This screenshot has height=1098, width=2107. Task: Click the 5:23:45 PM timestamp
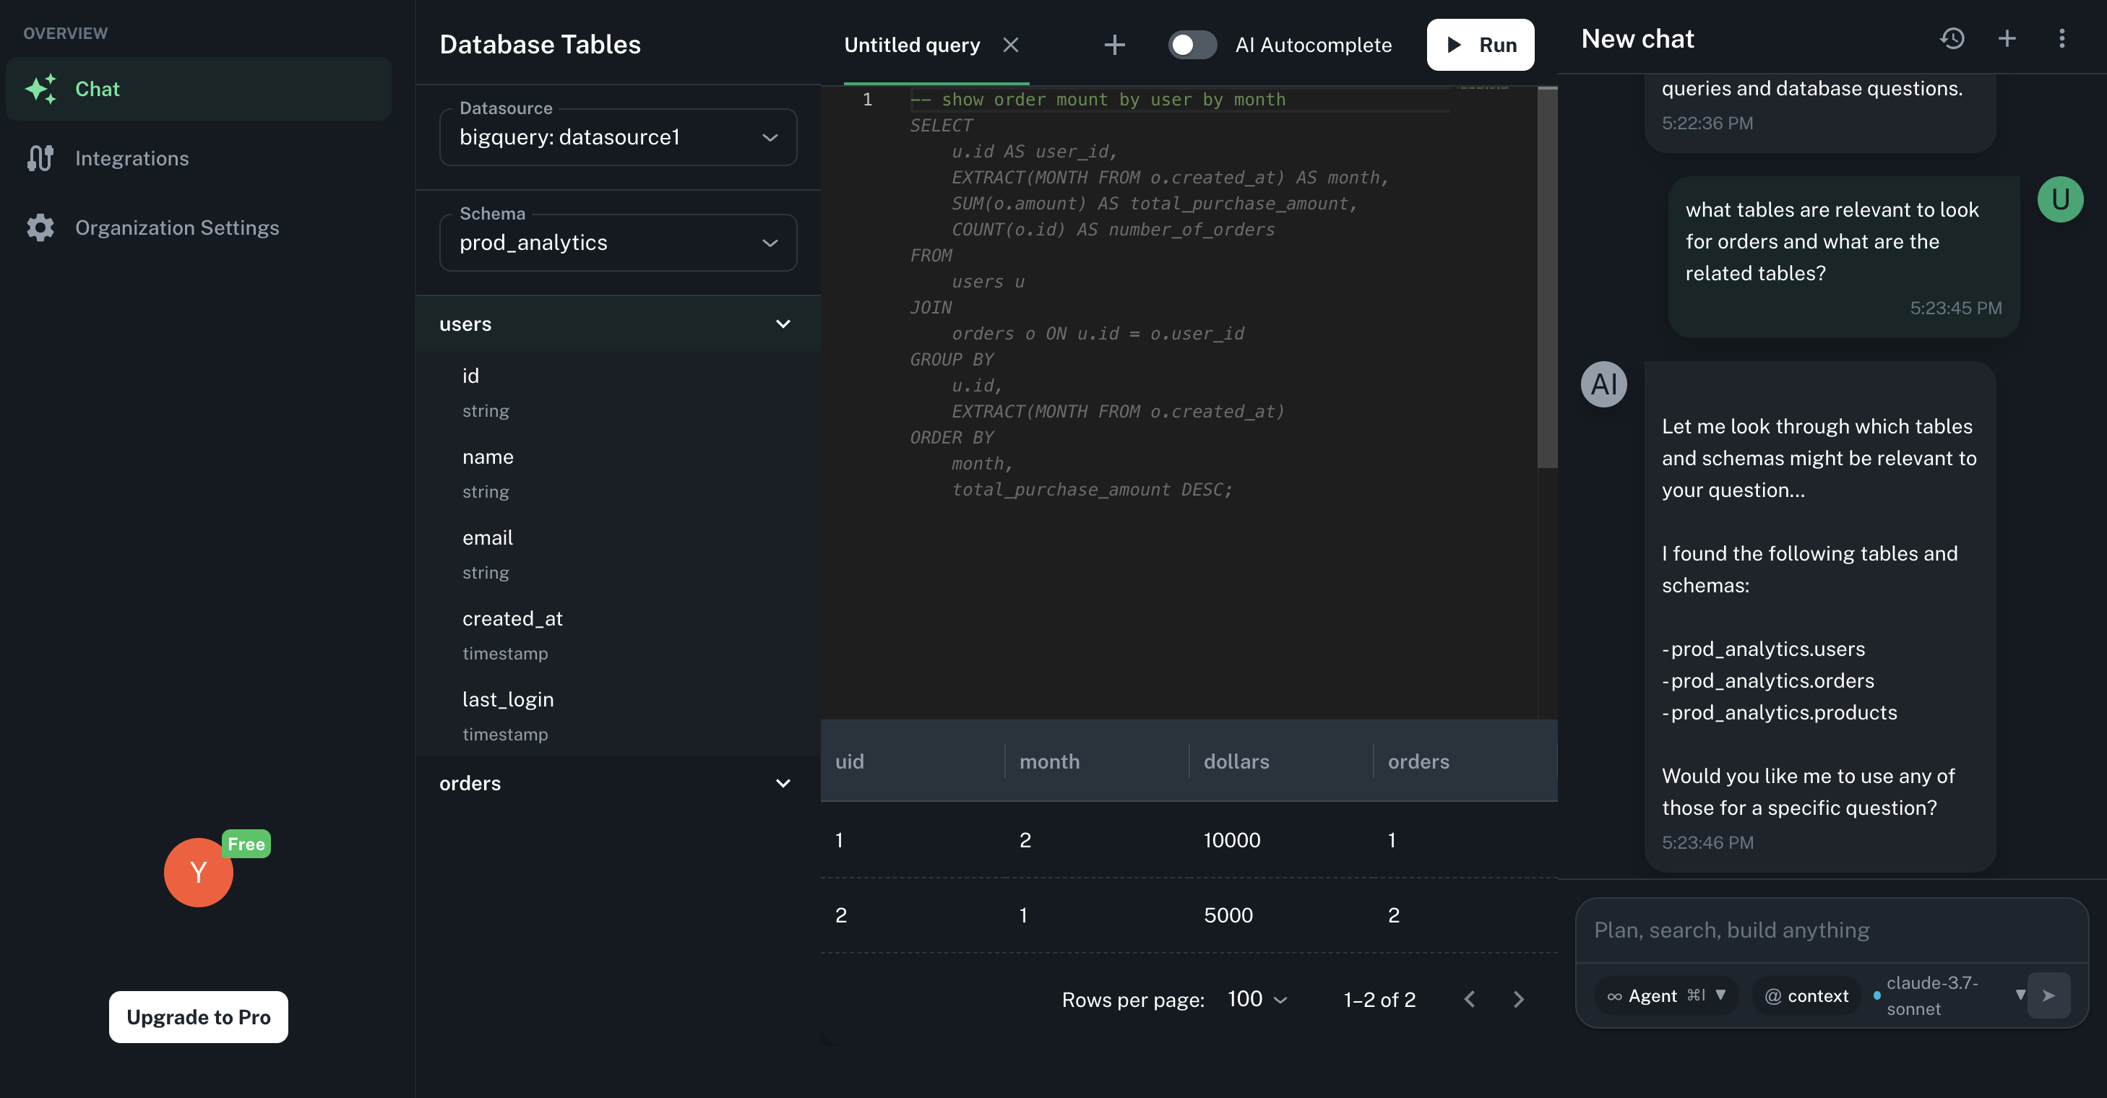tap(1956, 308)
